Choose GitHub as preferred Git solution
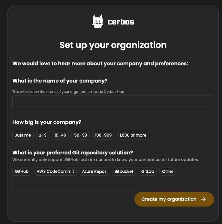The image size is (222, 224). tap(22, 171)
